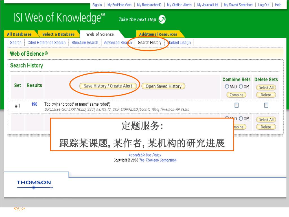
Task: Select the lower OR radio button
Action: [241, 118]
